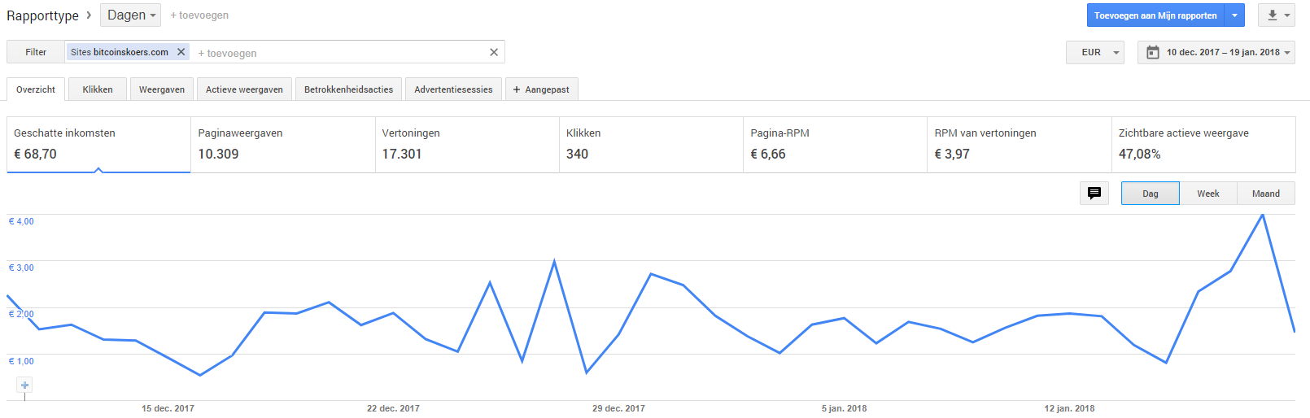
Task: Open the Betrokkenheidsacties tab
Action: point(348,89)
